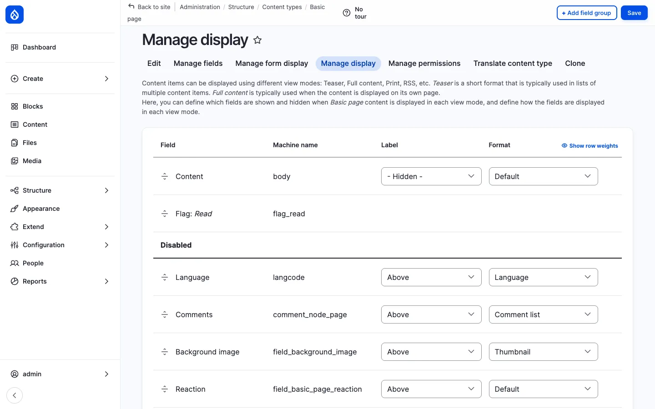Click the Content list icon
This screenshot has height=409, width=655.
(x=15, y=125)
